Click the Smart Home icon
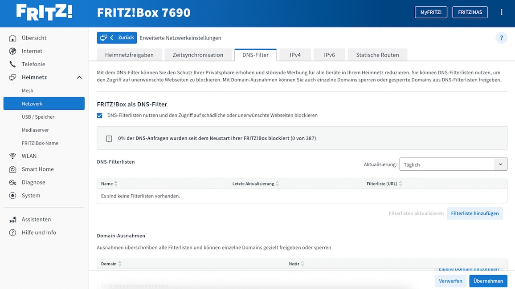Image resolution: width=515 pixels, height=289 pixels. pyautogui.click(x=12, y=169)
